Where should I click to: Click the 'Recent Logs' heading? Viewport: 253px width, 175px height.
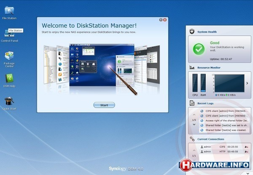point(205,103)
